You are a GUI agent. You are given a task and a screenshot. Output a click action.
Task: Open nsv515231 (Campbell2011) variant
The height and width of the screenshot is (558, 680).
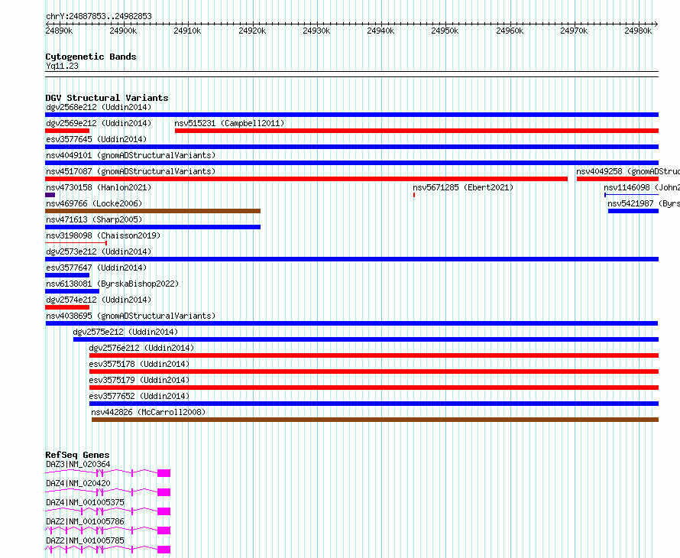coord(229,123)
